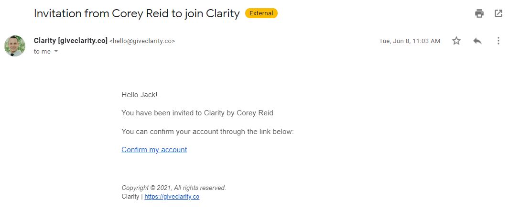Click the hello@giveclarity.co email address
509x212 pixels.
[142, 41]
